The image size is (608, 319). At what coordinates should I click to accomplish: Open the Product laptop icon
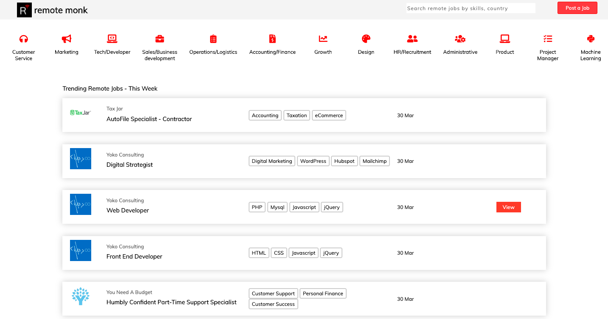pos(505,39)
